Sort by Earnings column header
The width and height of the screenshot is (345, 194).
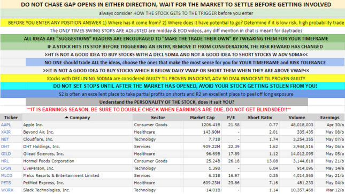(x=330, y=118)
